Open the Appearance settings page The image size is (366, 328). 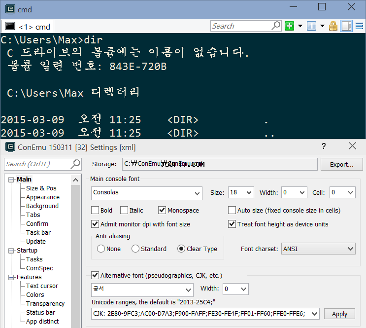tap(43, 197)
